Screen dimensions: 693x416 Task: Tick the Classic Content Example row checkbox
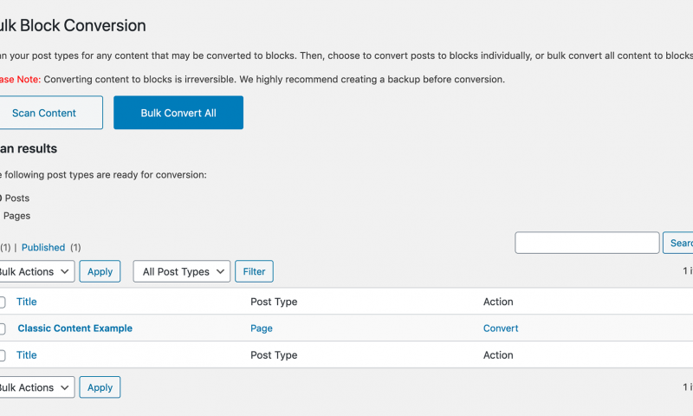click(3, 328)
